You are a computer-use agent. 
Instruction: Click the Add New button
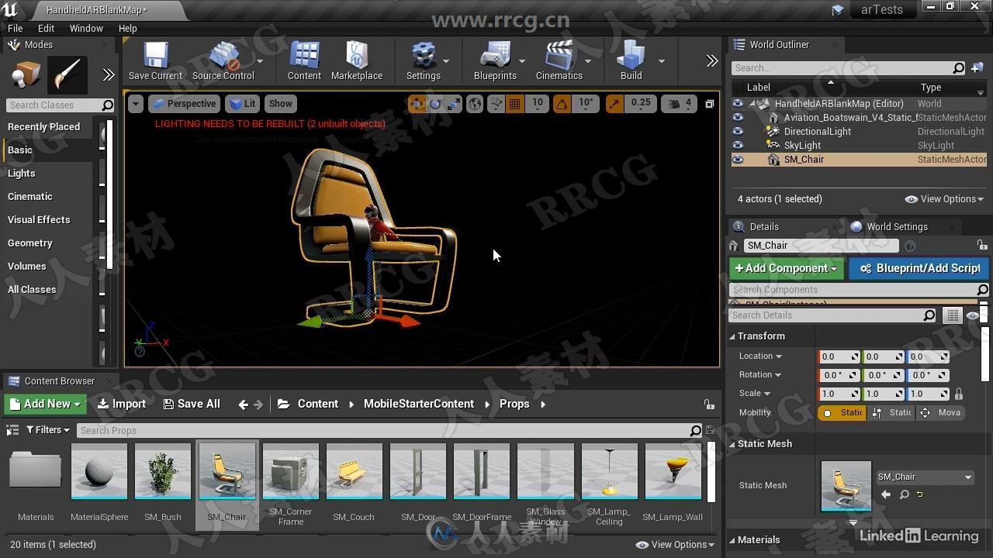[46, 404]
